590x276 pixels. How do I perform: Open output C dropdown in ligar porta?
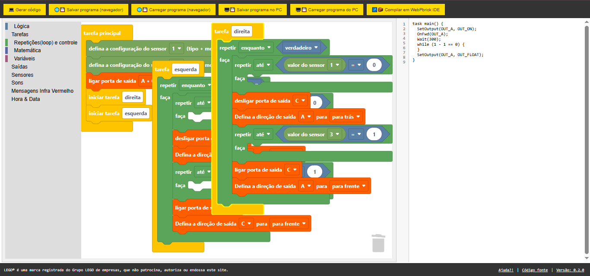pyautogui.click(x=292, y=170)
